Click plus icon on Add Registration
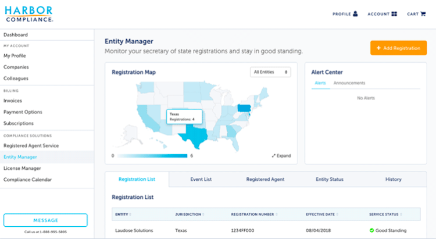 [x=379, y=48]
